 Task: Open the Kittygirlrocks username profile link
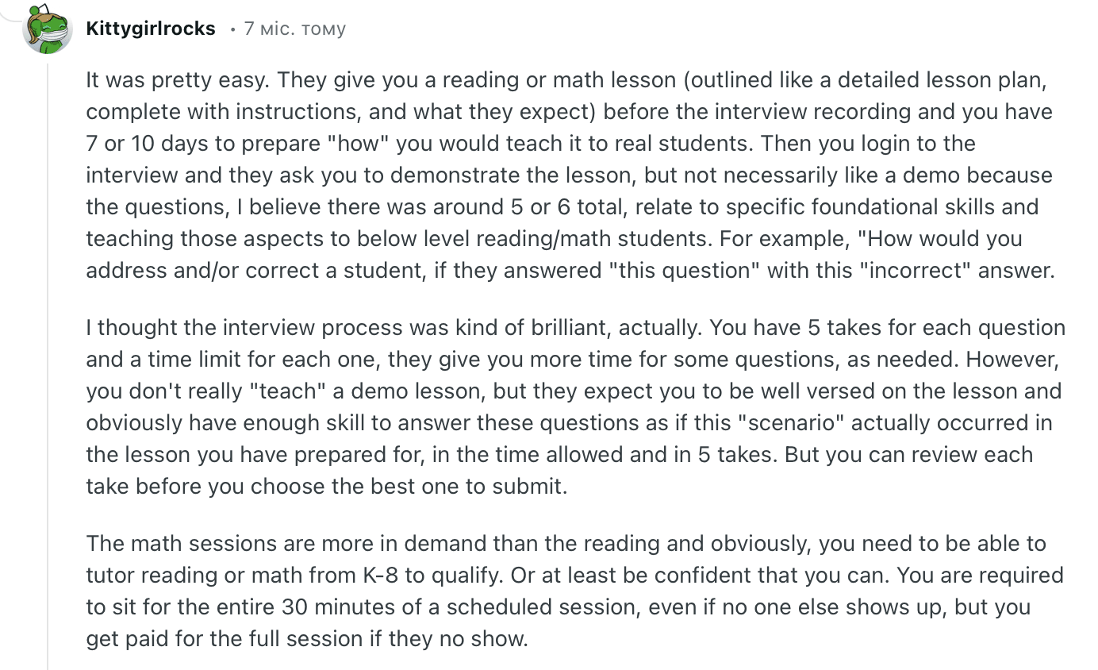click(150, 29)
